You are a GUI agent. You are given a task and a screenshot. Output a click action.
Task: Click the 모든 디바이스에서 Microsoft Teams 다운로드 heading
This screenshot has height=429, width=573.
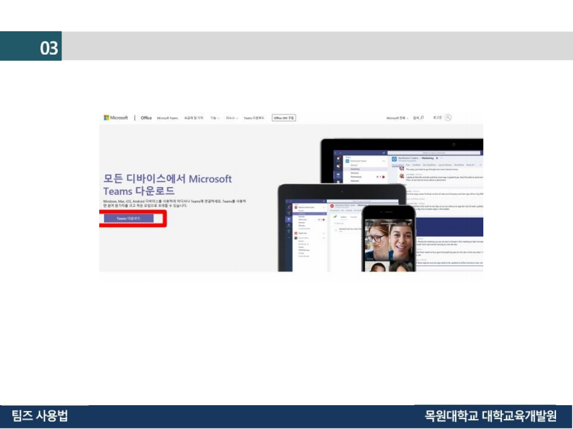167,184
